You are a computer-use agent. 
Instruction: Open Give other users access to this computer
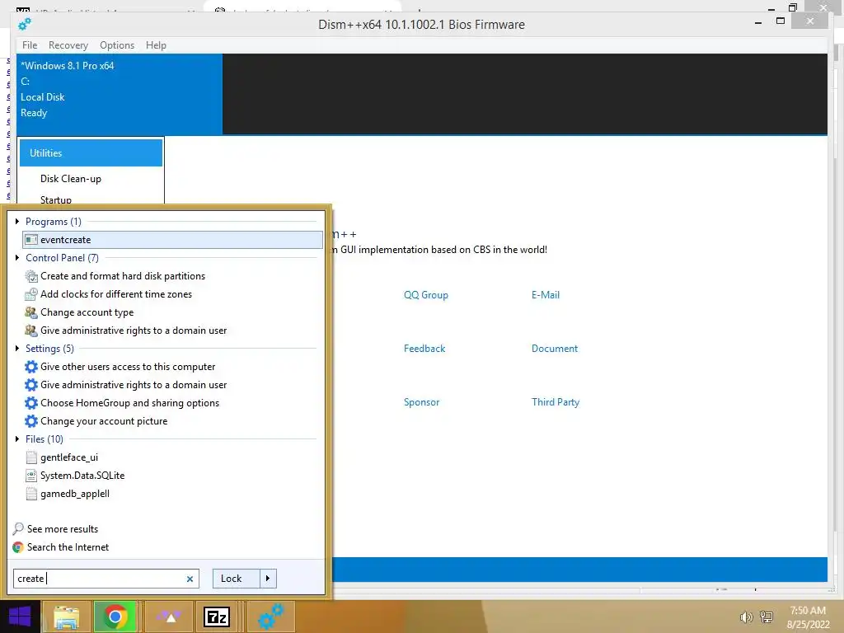(128, 367)
